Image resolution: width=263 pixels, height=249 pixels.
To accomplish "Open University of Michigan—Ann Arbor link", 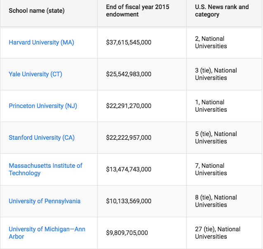I will [47, 233].
